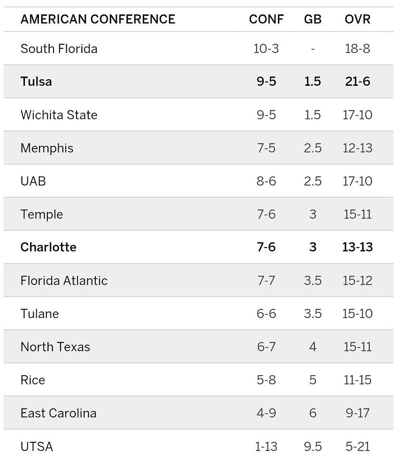Open the Florida Atlantic team page

coord(64,280)
